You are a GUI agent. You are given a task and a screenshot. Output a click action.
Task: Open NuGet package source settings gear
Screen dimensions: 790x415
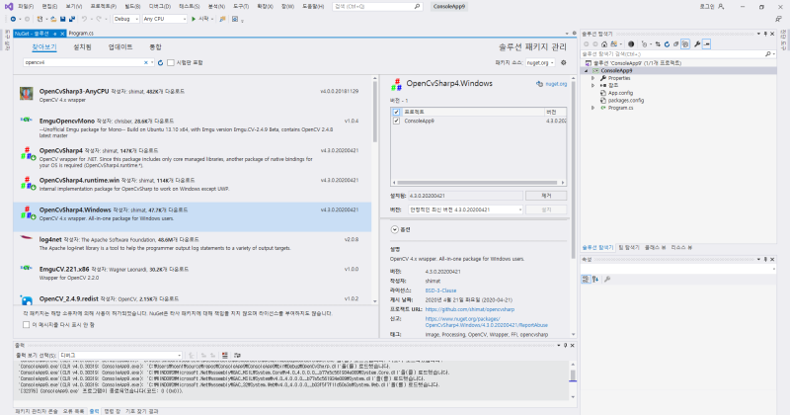564,63
